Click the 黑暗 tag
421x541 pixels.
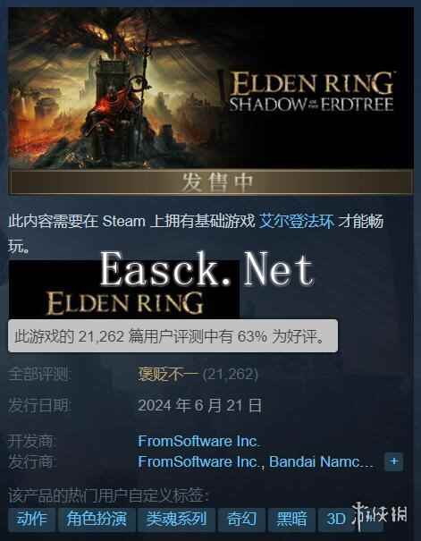(x=291, y=520)
